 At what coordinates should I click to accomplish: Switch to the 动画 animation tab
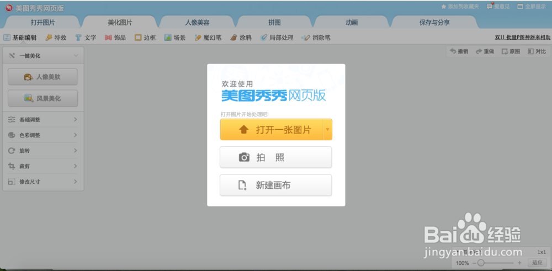pos(352,23)
